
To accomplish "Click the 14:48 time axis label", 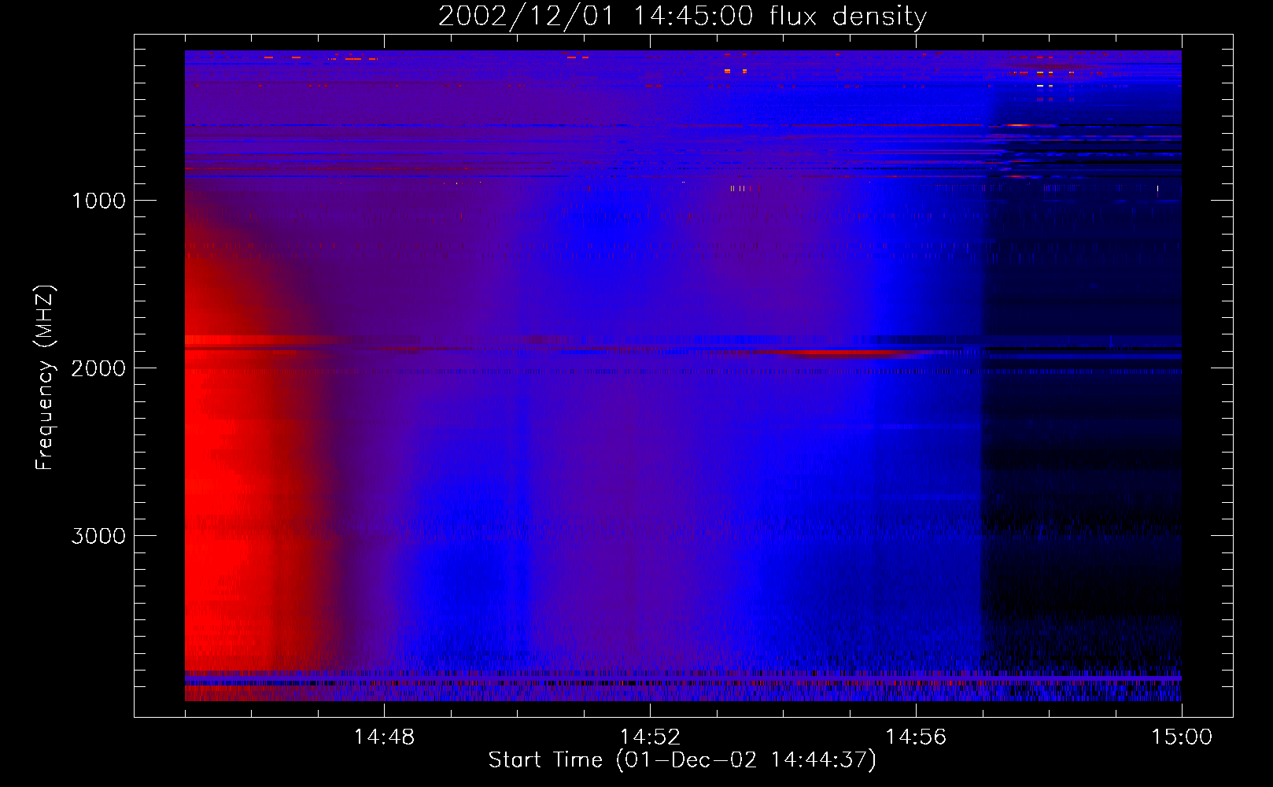I will pyautogui.click(x=384, y=737).
